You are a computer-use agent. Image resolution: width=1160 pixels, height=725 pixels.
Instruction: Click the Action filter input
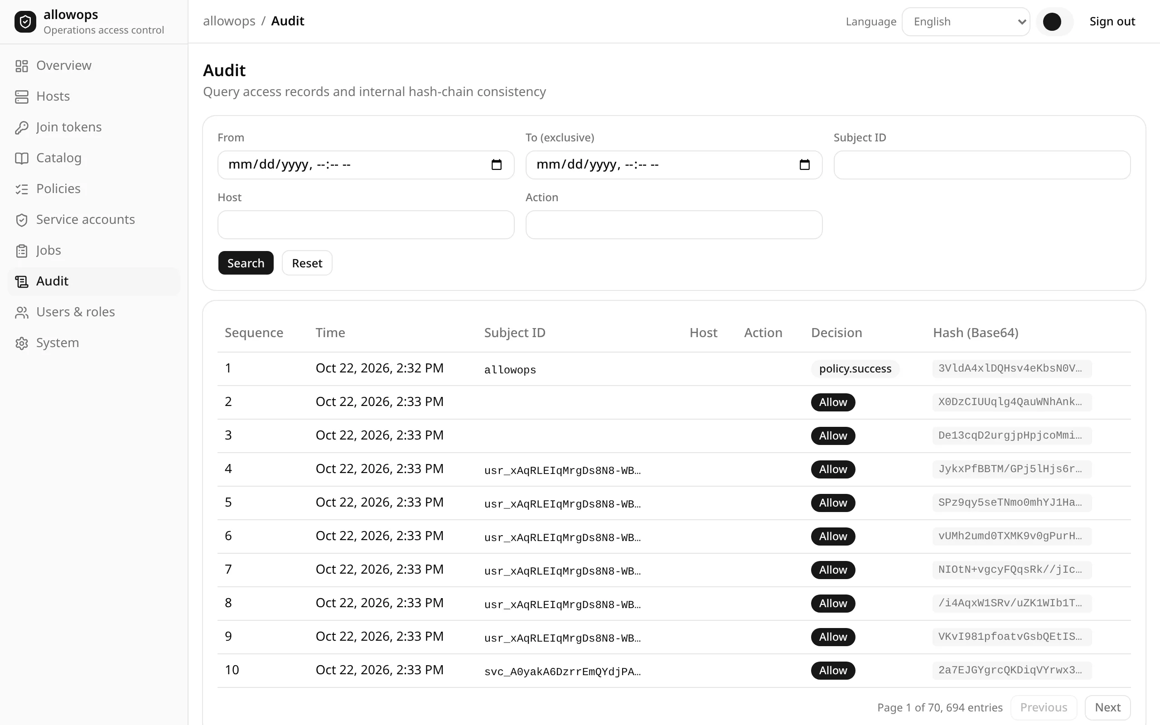point(674,224)
